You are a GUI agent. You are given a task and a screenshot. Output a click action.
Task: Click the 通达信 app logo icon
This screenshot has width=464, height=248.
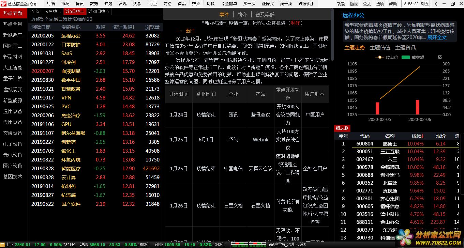pyautogui.click(x=3, y=3)
